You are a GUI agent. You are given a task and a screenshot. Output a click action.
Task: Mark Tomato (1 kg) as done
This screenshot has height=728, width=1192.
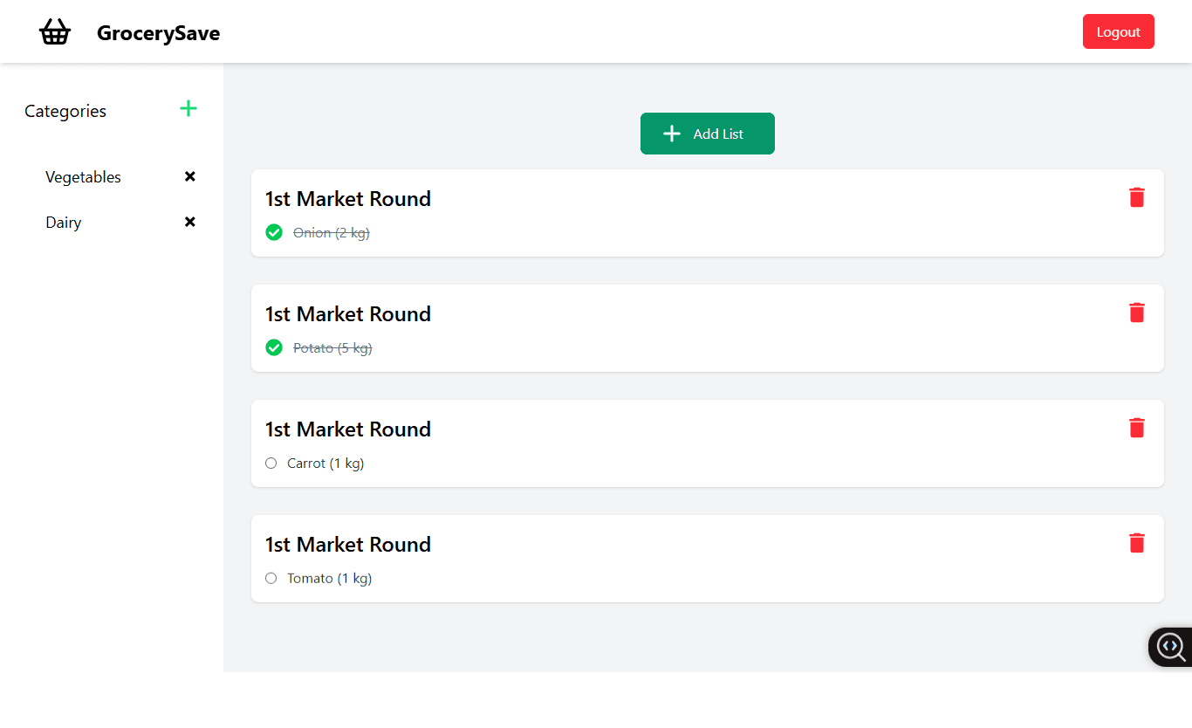[271, 579]
